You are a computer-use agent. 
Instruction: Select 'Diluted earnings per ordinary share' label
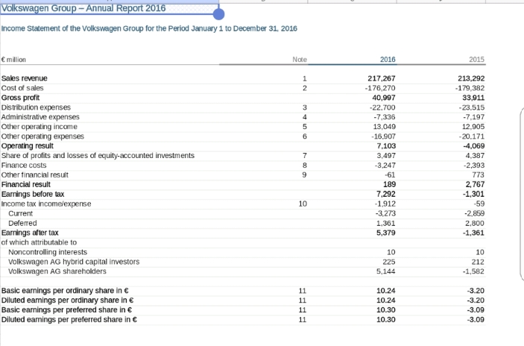(68, 301)
